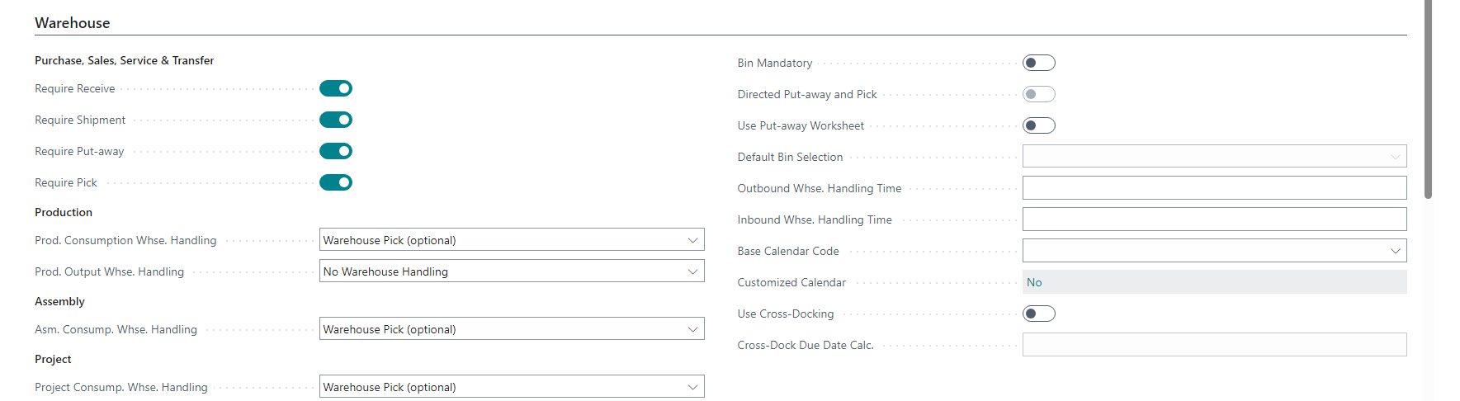Click the Cross-Dock Due Date Calc. field
The height and width of the screenshot is (401, 1460).
1215,345
